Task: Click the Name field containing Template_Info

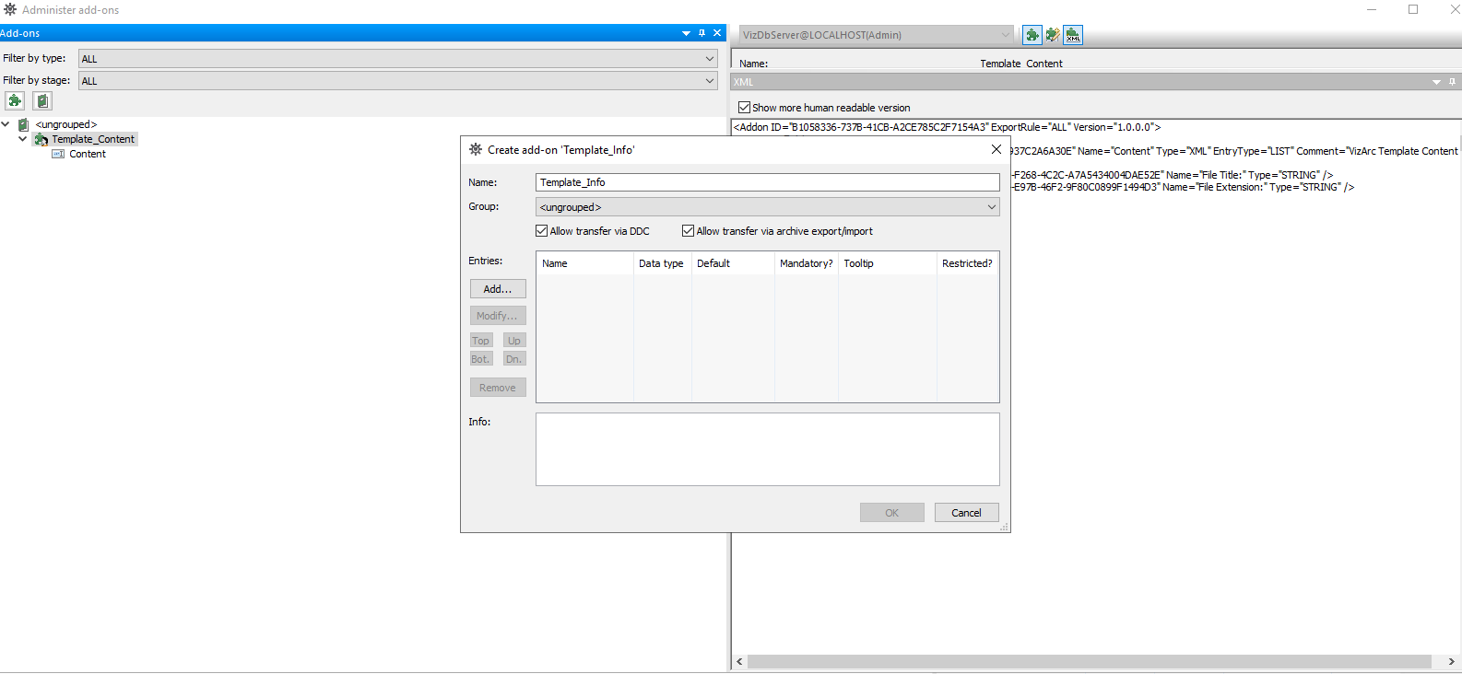Action: [767, 182]
